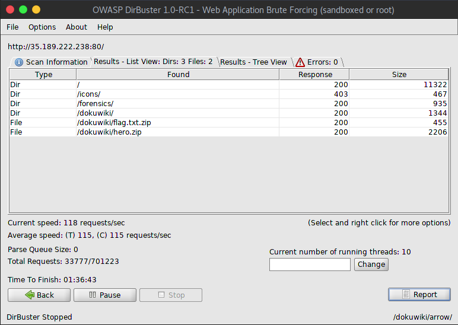The width and height of the screenshot is (458, 325).
Task: Click the target URL http://35.189.222.238:80/
Action: click(x=56, y=47)
